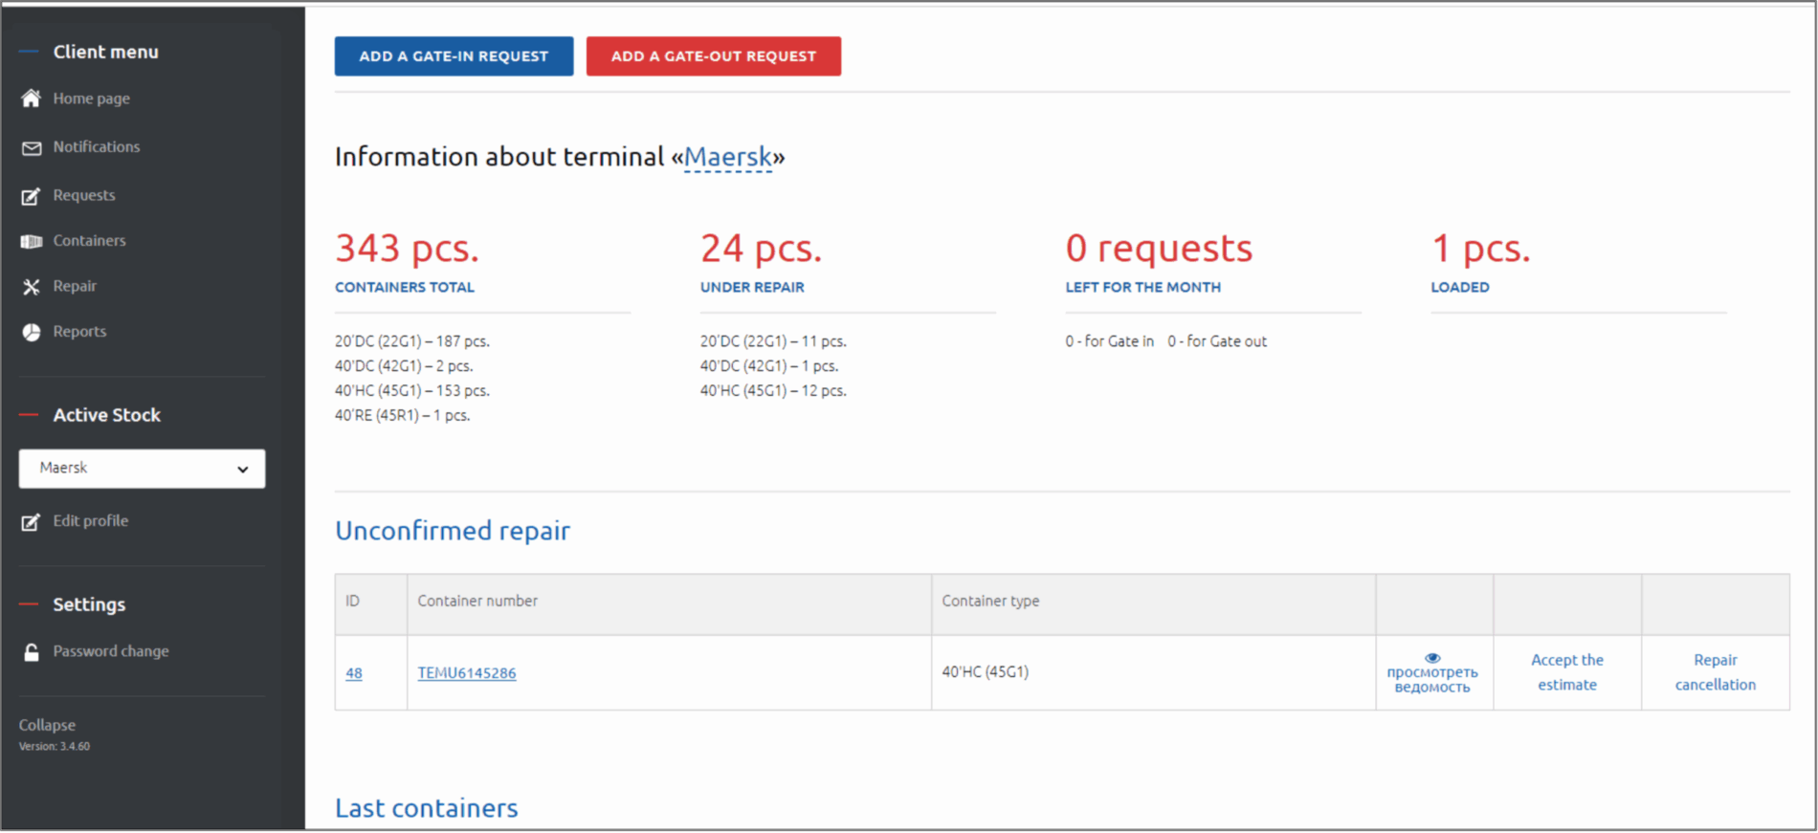Go to Repair menu item

pyautogui.click(x=75, y=286)
